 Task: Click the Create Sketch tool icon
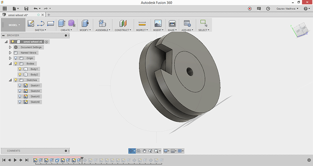click(31, 23)
